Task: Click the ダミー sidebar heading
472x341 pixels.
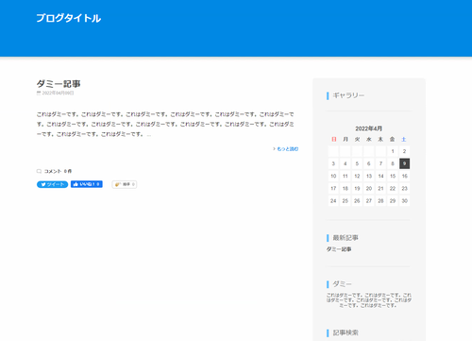Action: (342, 284)
